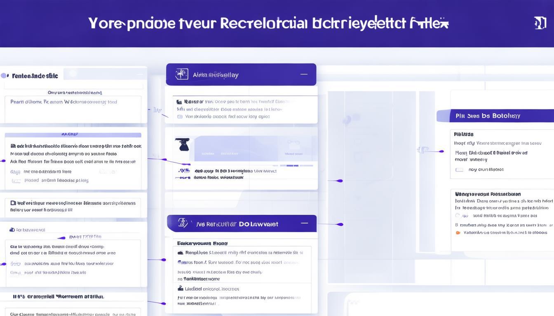Select the empty radio circle in right lower panel
The width and height of the screenshot is (554, 316).
(458, 216)
